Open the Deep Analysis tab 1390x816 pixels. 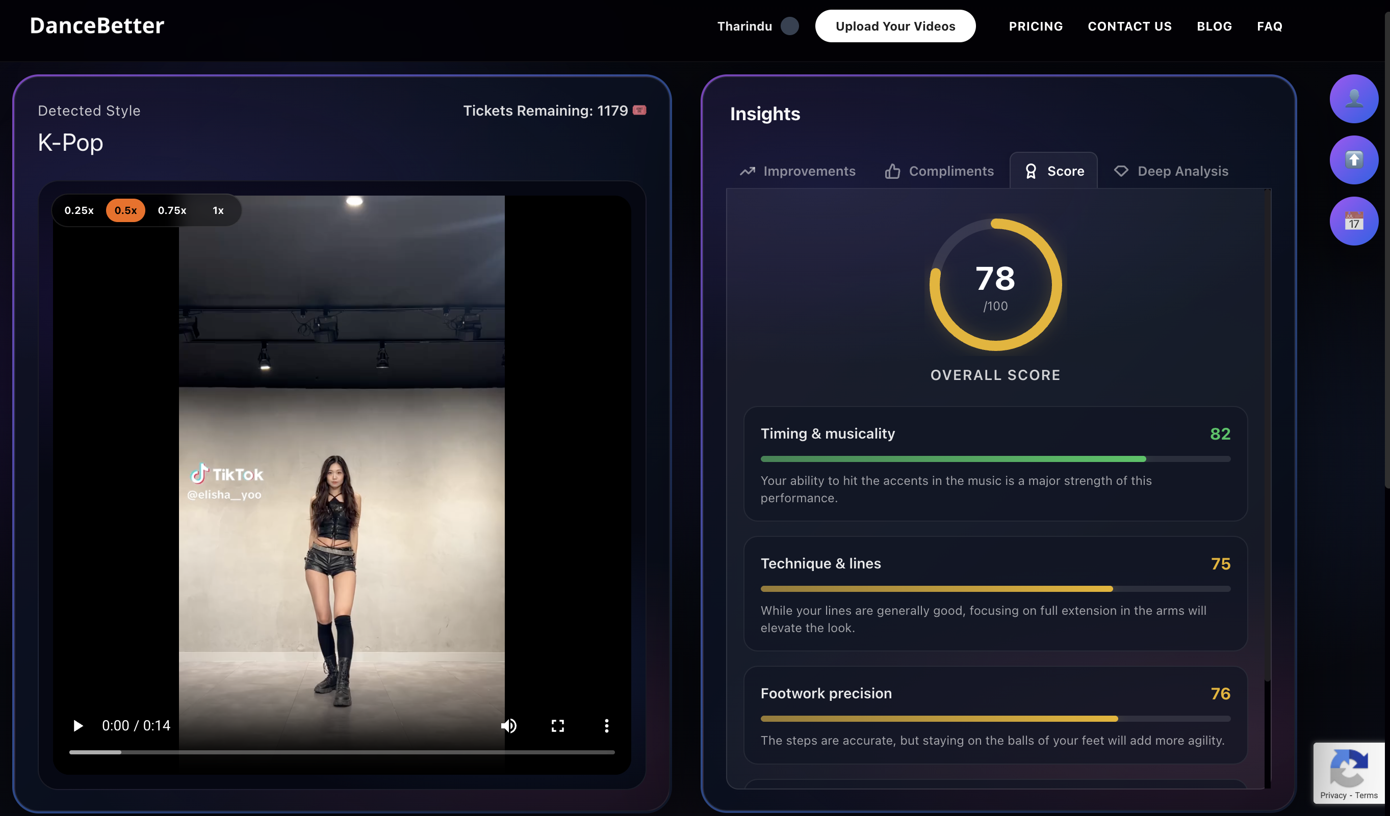pyautogui.click(x=1172, y=171)
